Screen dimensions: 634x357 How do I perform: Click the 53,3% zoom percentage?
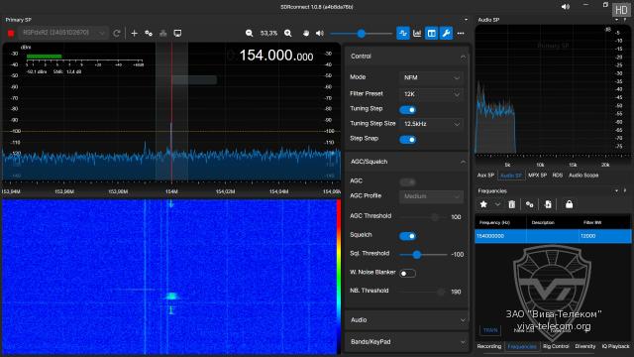click(268, 33)
